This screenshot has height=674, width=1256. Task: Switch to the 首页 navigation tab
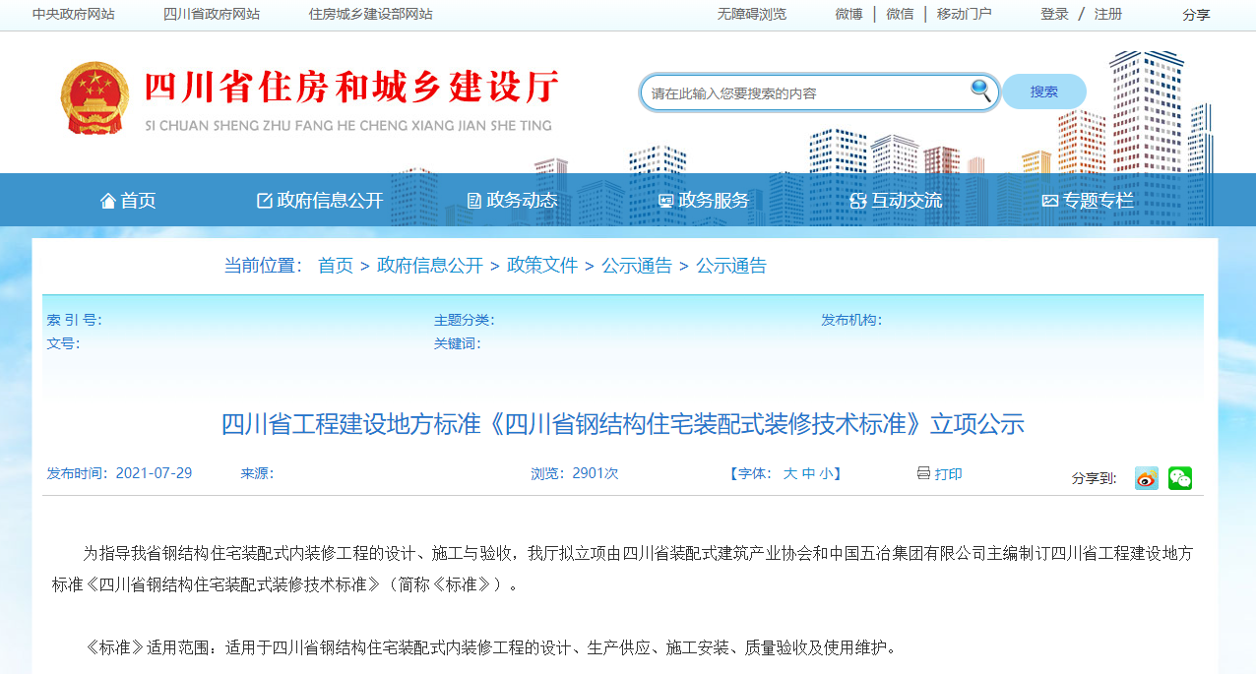[x=140, y=200]
